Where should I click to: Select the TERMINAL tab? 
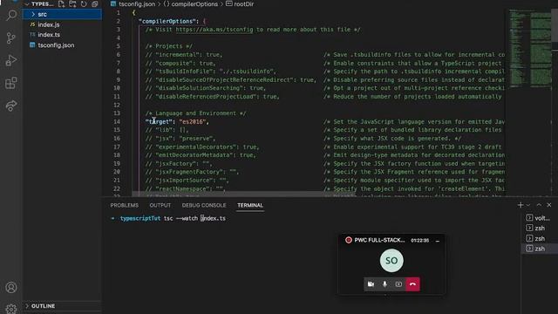(x=250, y=206)
